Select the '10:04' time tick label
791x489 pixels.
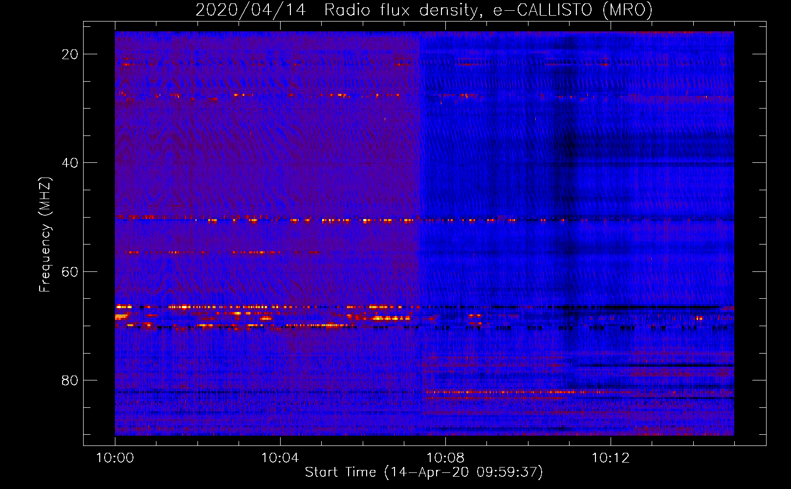(x=280, y=458)
